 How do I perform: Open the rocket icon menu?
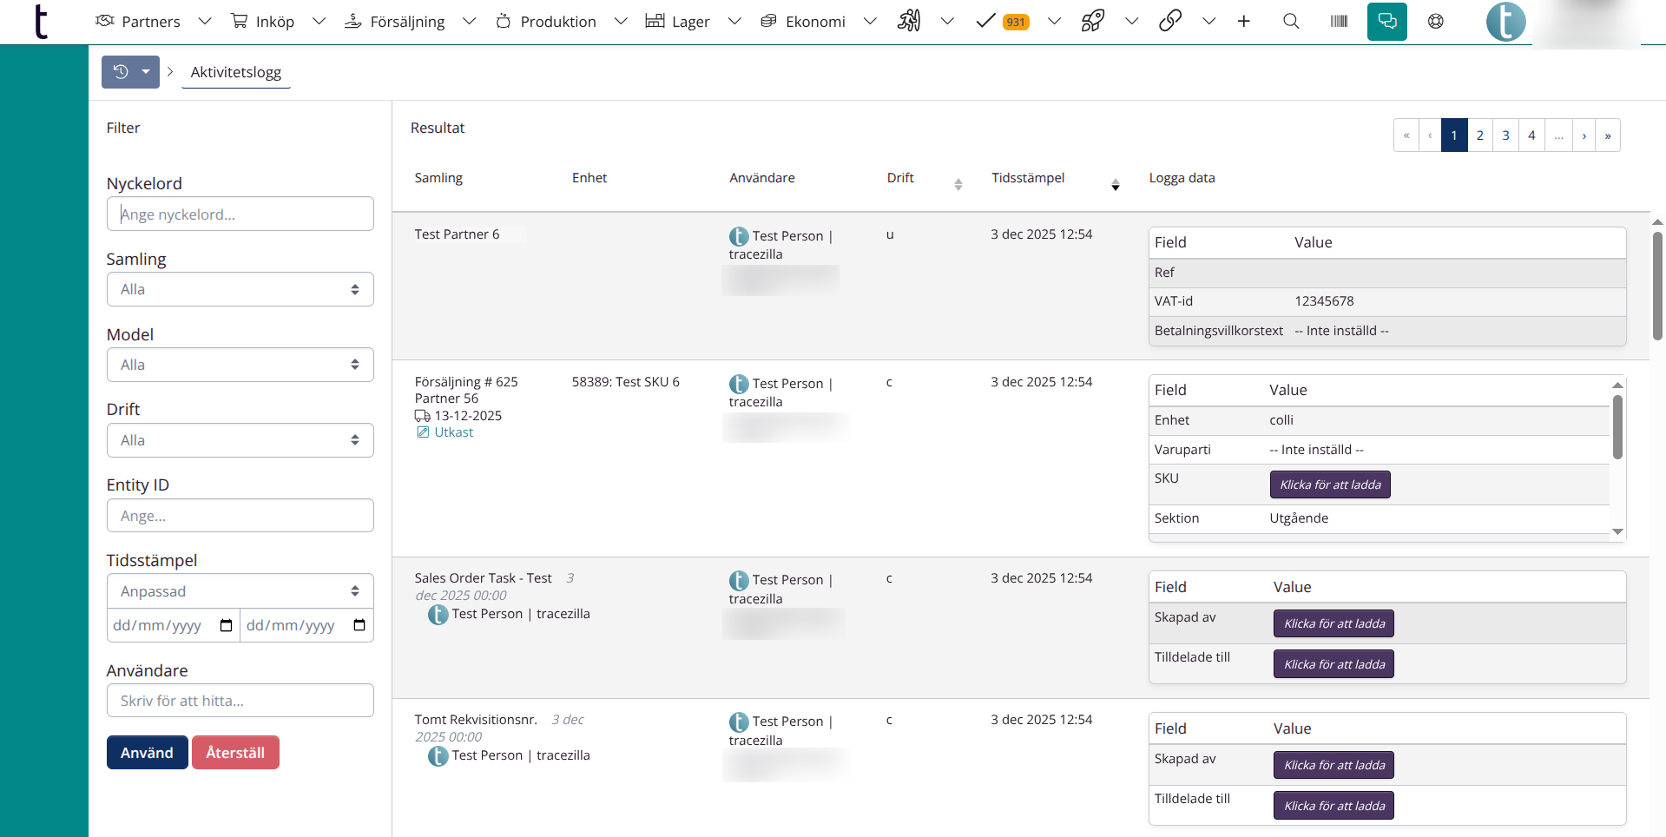tap(1092, 22)
